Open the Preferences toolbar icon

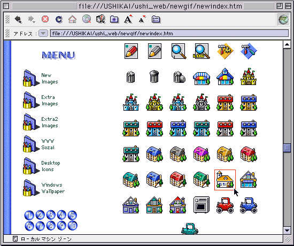(x=156, y=19)
